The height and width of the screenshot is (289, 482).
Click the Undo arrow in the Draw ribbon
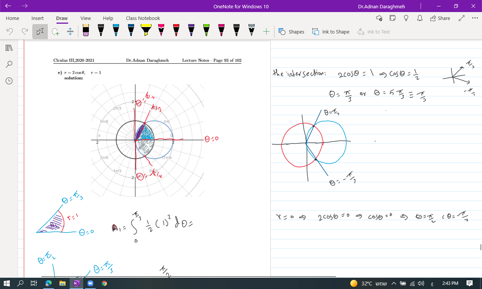pos(10,32)
